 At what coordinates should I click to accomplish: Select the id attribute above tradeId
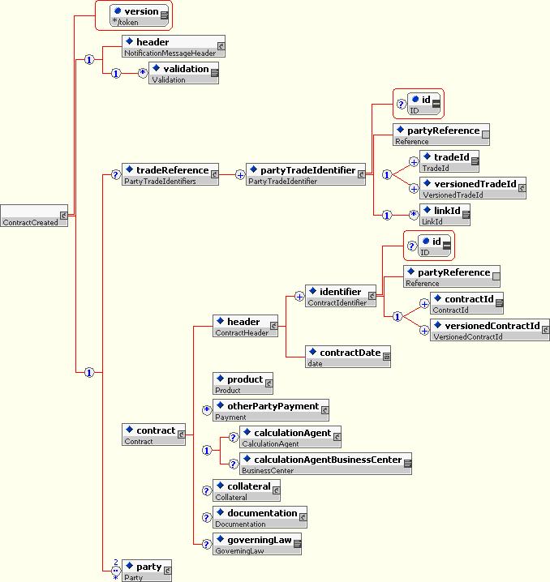[x=426, y=104]
